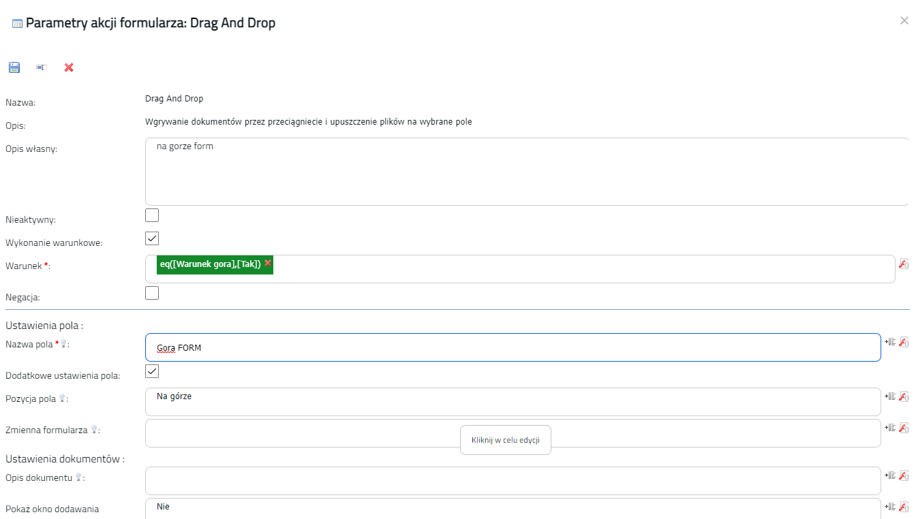The height and width of the screenshot is (519, 916).
Task: Click the Wgrywanie dokumentów description text
Action: [x=309, y=122]
